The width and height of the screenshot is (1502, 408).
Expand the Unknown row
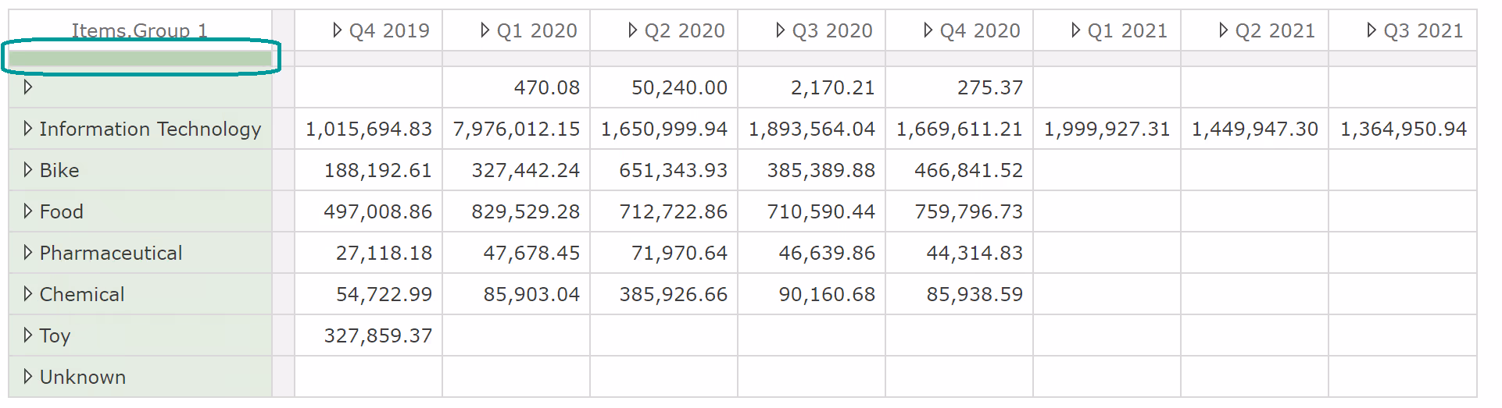coord(28,377)
